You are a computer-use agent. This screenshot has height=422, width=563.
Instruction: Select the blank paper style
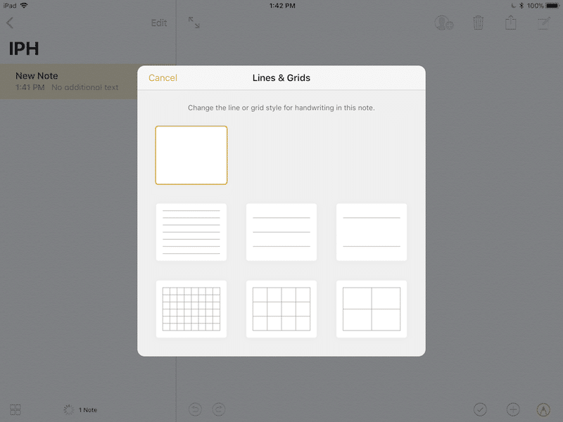[x=191, y=155]
